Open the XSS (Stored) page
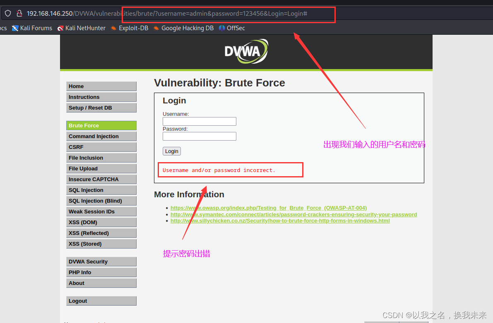Image resolution: width=493 pixels, height=323 pixels. tap(101, 244)
